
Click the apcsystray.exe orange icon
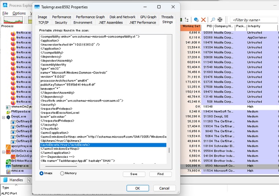(8, 147)
